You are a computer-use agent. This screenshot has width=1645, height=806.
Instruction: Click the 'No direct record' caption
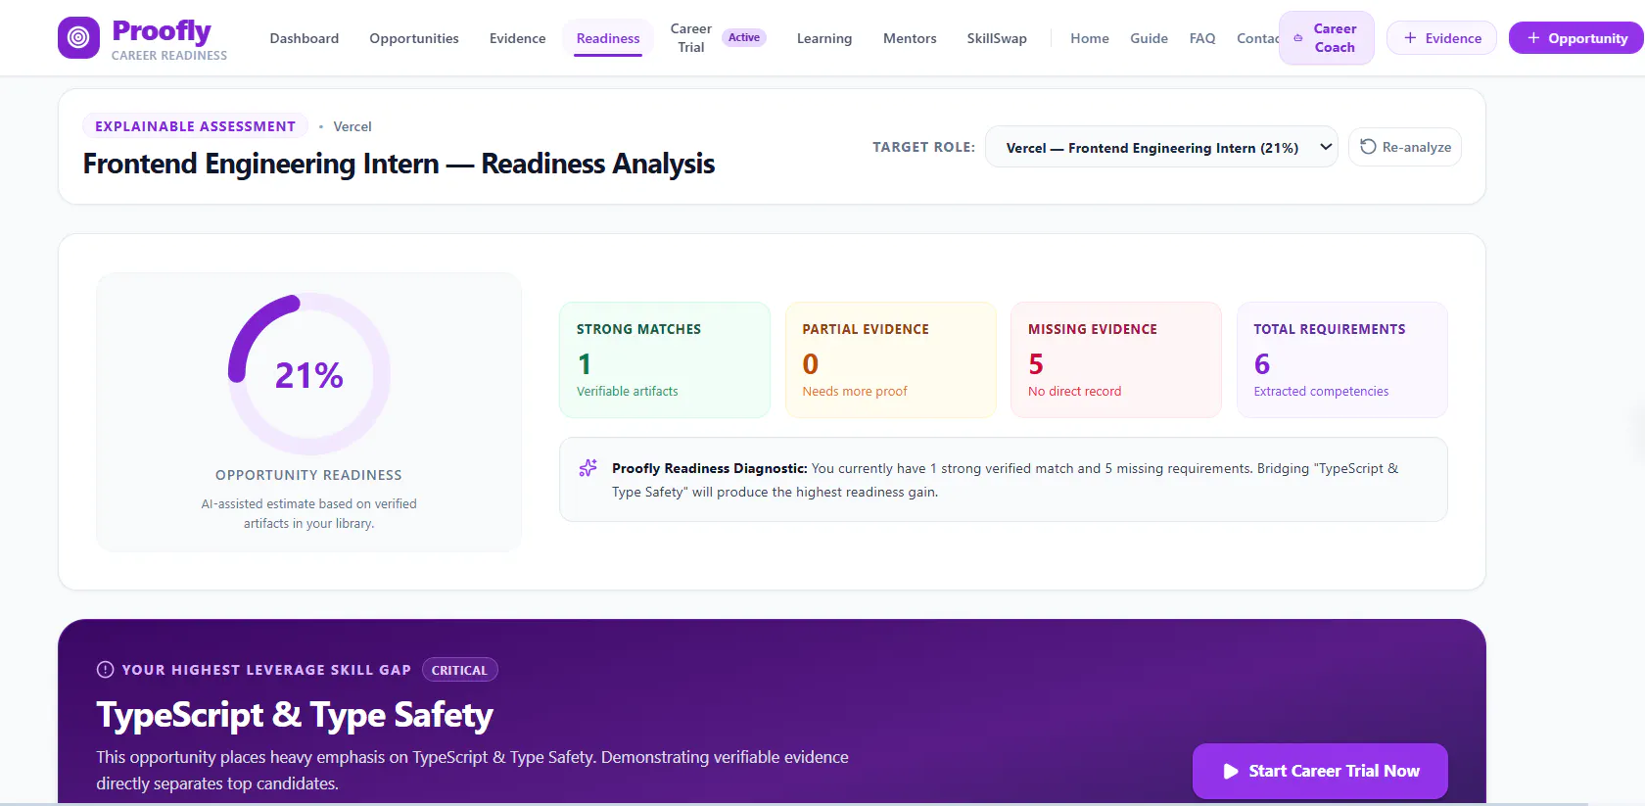pyautogui.click(x=1074, y=391)
